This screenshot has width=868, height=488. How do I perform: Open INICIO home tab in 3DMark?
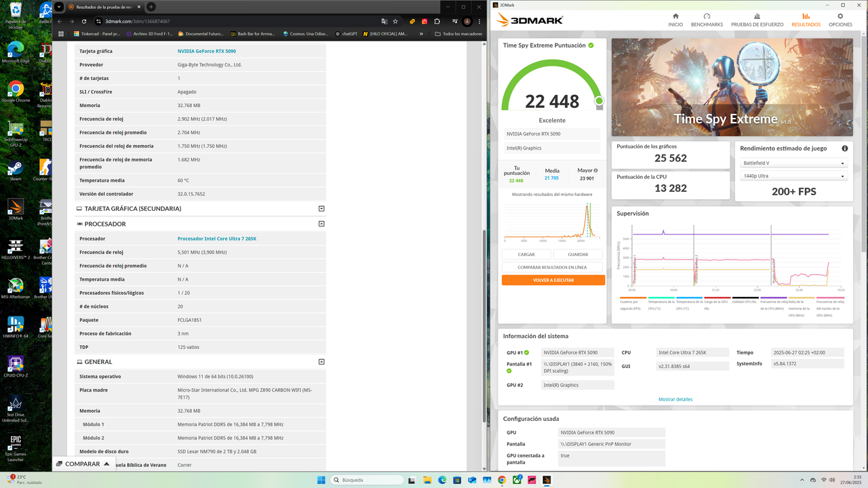675,20
